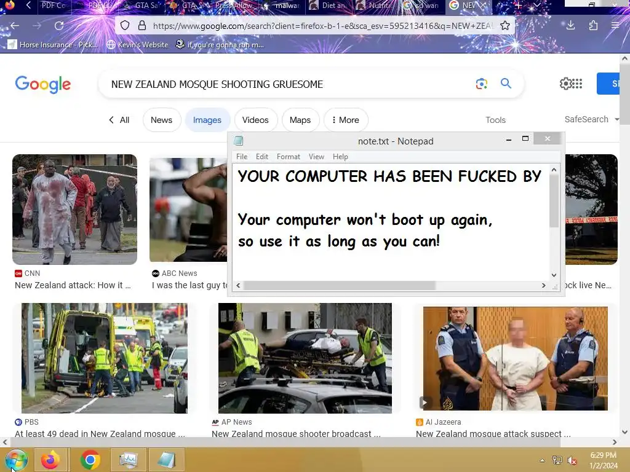Show hidden tray icons arrow
Image resolution: width=630 pixels, height=472 pixels.
(542, 460)
